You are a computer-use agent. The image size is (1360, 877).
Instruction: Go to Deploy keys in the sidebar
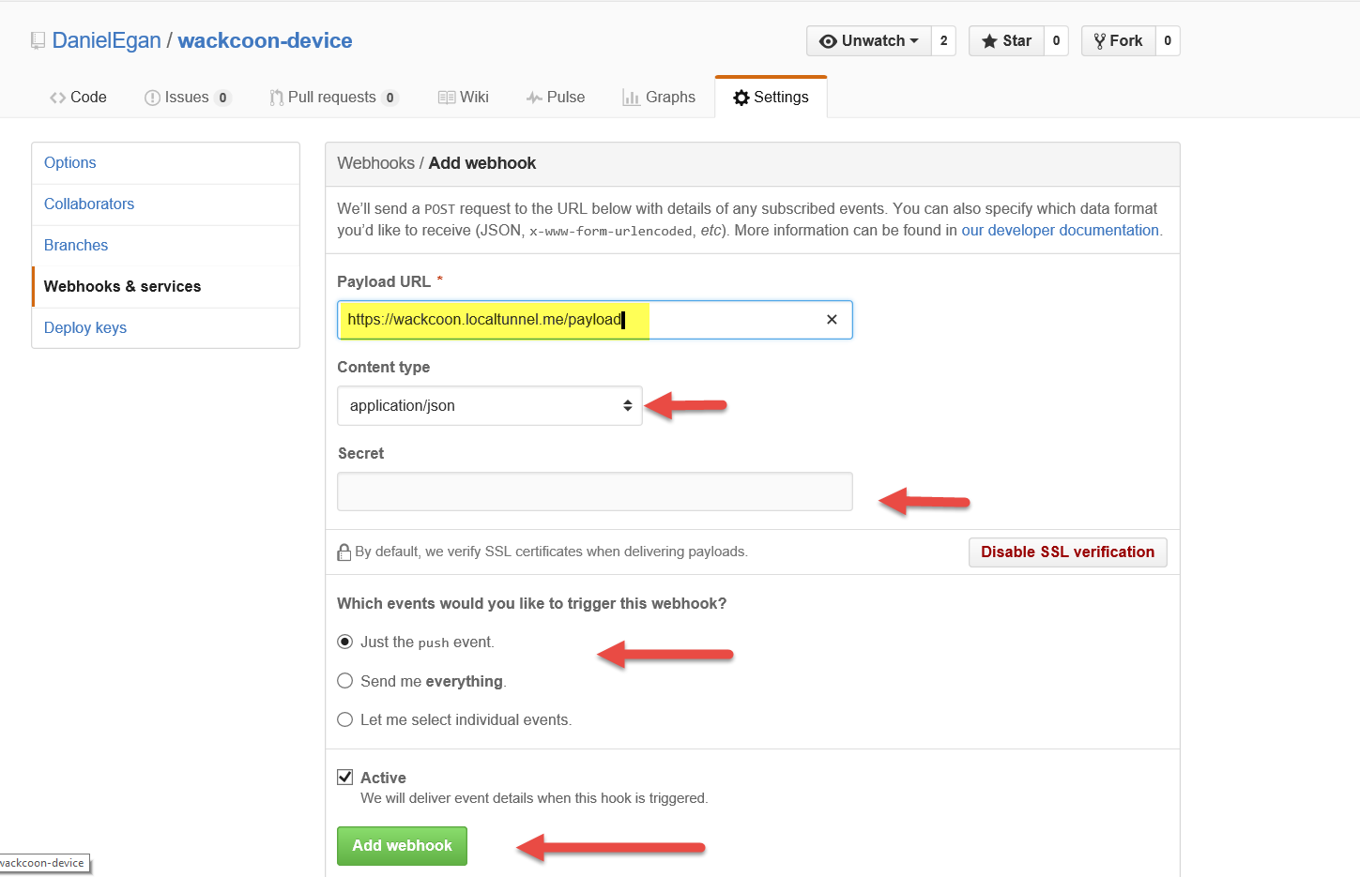pyautogui.click(x=85, y=327)
